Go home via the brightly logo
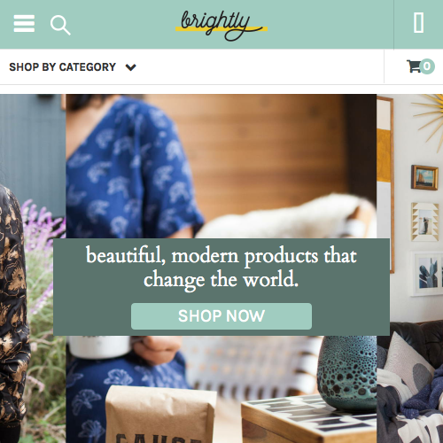This screenshot has height=443, width=443. pyautogui.click(x=221, y=25)
